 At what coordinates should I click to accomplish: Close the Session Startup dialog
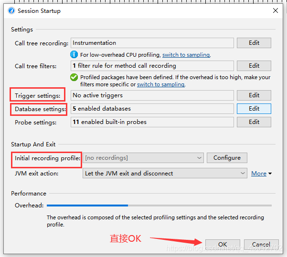coord(276,10)
